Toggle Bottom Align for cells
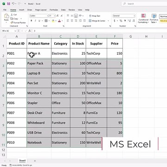 [x=76, y=16]
